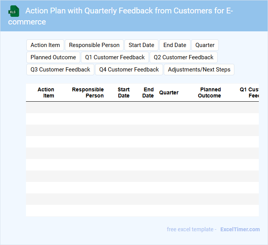Click the Planned Outcome column header
Viewport: 268px width, 245px height.
(210, 92)
